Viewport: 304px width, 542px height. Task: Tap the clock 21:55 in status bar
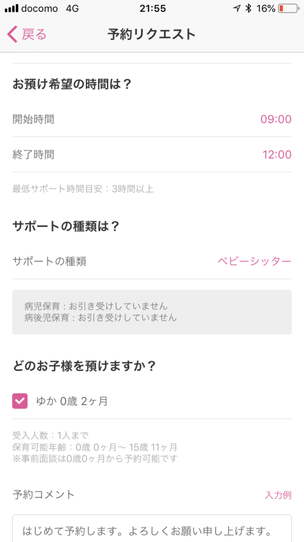[x=153, y=8]
